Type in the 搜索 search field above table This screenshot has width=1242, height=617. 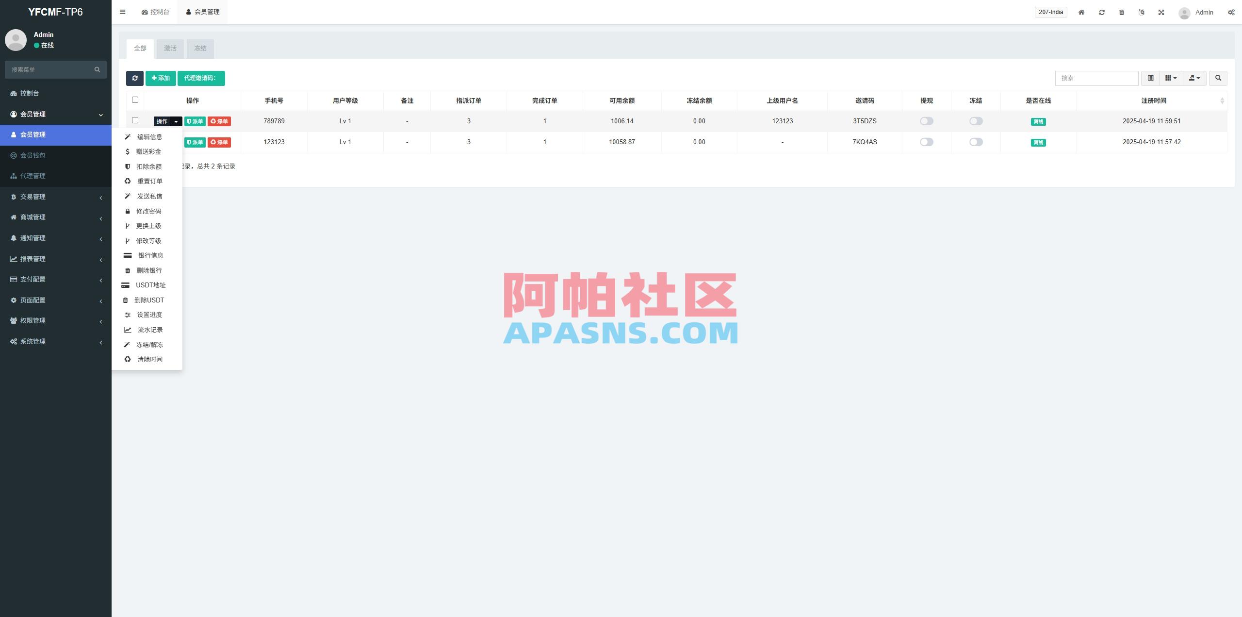(x=1097, y=78)
